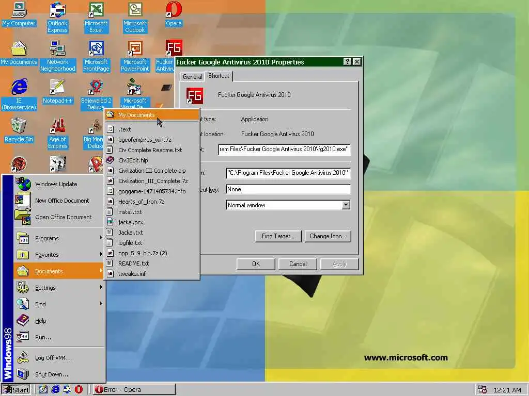Open Civ Complete Readme.txt entry

(152, 150)
